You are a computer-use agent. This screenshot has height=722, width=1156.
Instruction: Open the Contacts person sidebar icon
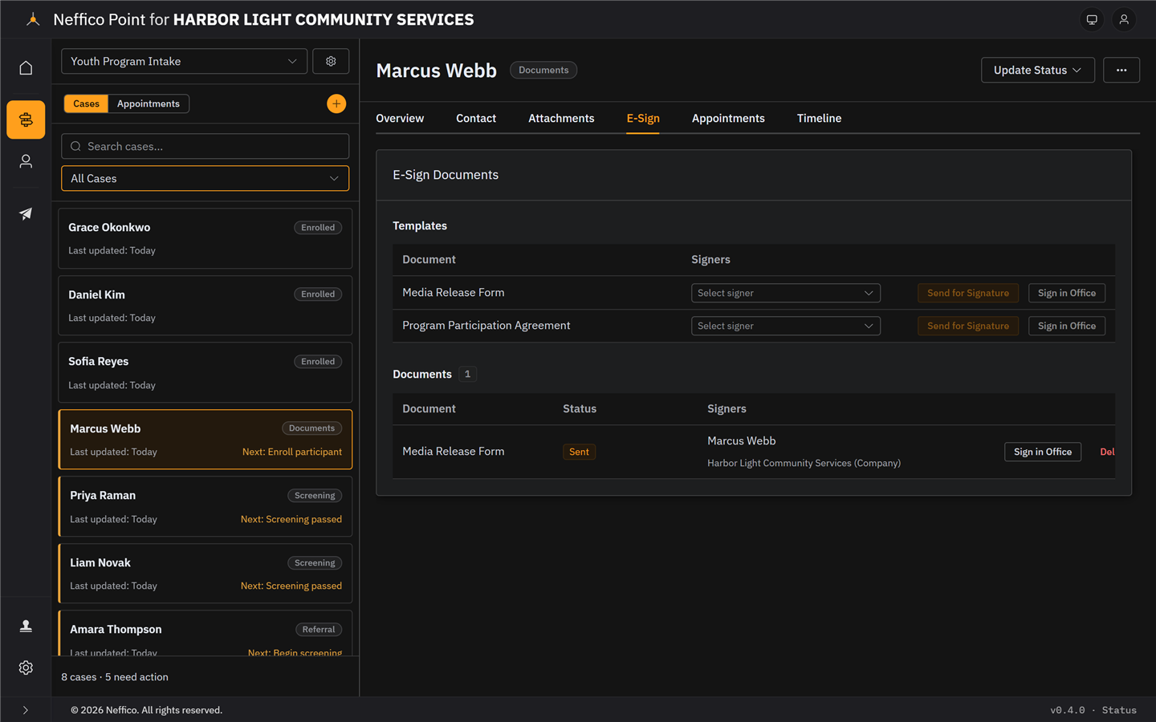[x=26, y=161]
